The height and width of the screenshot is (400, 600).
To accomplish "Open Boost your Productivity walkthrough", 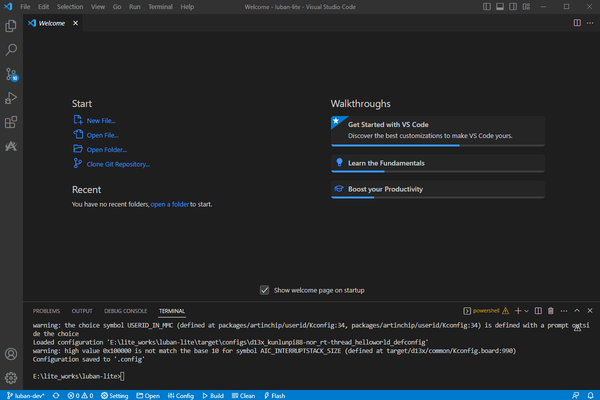I will [438, 189].
